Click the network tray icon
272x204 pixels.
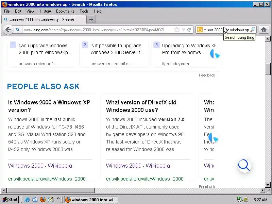[240, 200]
